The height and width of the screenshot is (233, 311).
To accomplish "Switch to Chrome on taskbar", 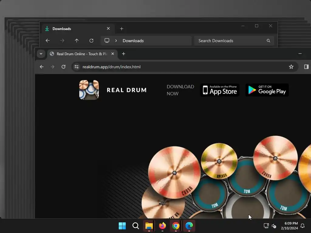I will pos(176,226).
